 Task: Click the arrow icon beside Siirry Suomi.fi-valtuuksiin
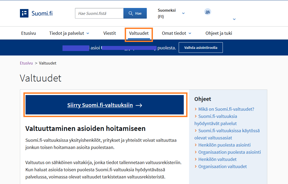(139, 105)
